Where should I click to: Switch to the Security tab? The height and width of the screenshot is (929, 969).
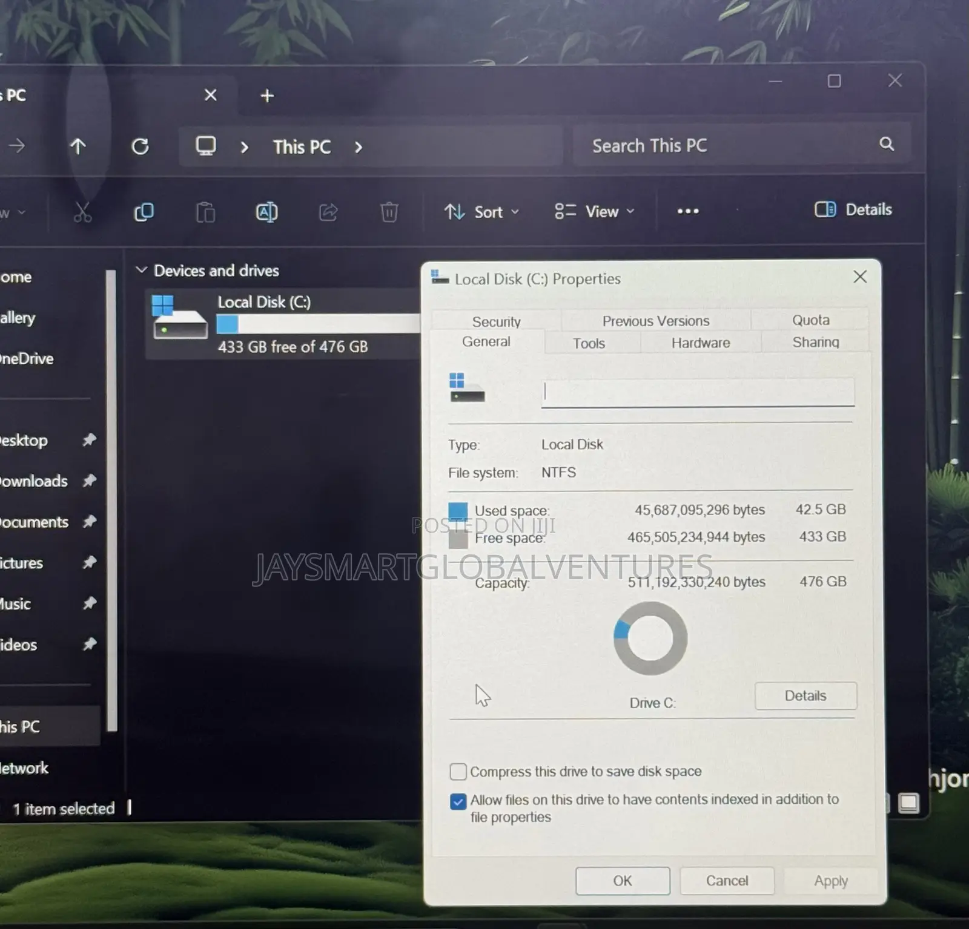coord(497,321)
